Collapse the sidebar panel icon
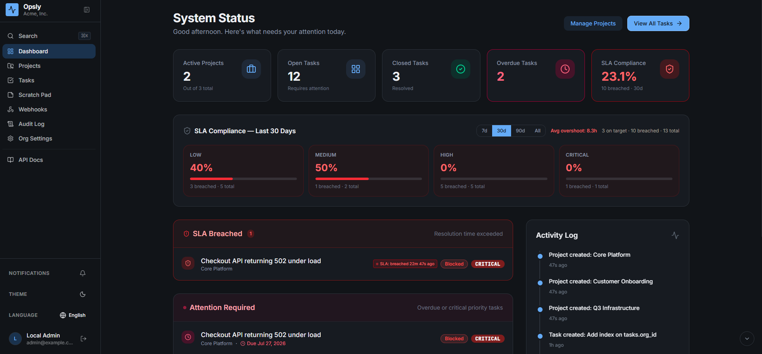Viewport: 762px width, 354px height. point(87,10)
